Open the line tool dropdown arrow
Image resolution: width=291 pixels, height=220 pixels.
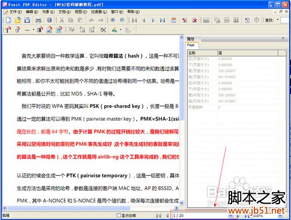[x=33, y=30]
